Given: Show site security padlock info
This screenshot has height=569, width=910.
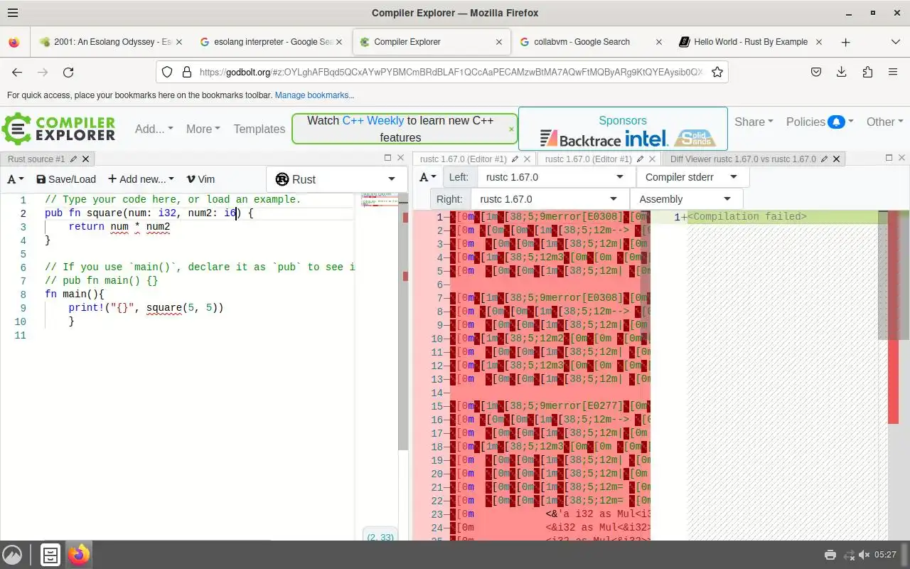Looking at the screenshot, I should coord(186,72).
